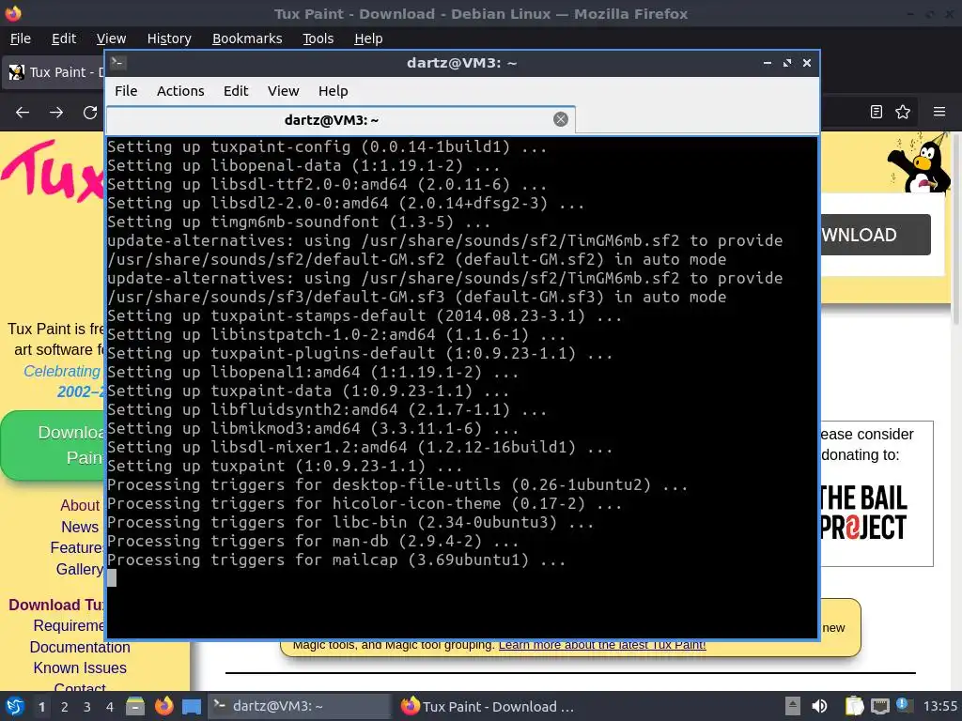Image resolution: width=962 pixels, height=721 pixels.
Task: Click the Tux Paint logo image
Action: 53,171
